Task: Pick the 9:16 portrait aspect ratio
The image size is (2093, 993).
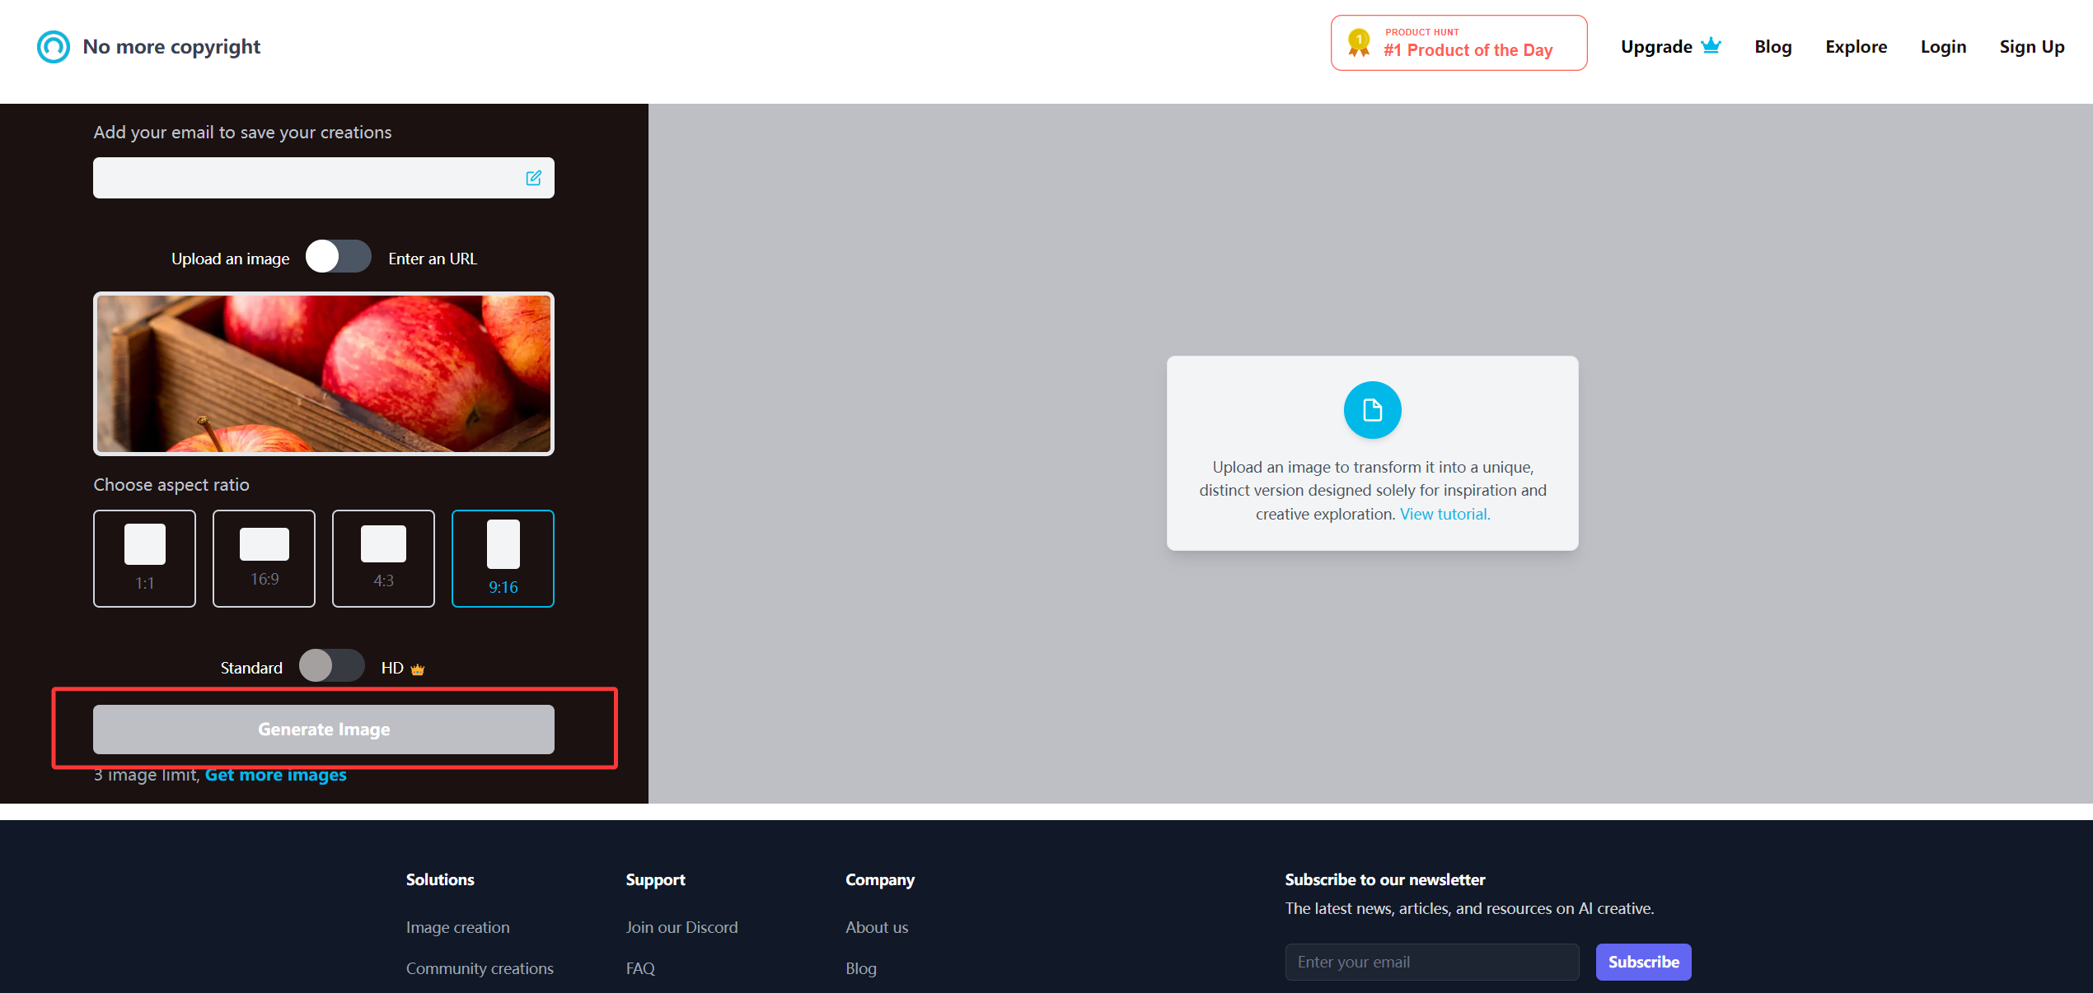Action: [x=503, y=558]
